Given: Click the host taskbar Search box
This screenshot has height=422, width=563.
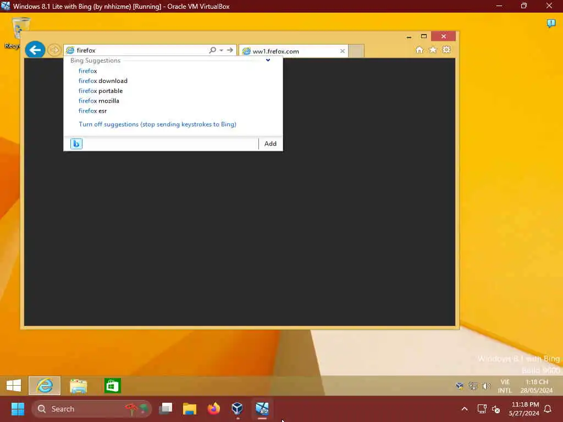Looking at the screenshot, I should (92, 409).
